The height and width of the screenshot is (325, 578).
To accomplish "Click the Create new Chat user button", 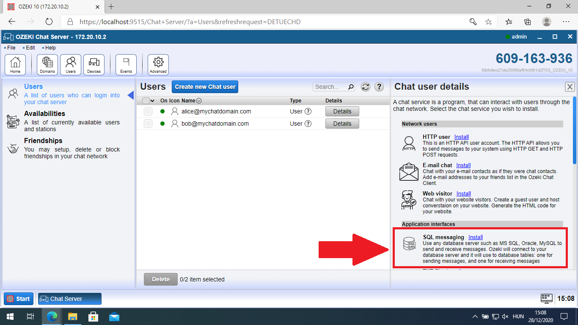I will [x=205, y=86].
